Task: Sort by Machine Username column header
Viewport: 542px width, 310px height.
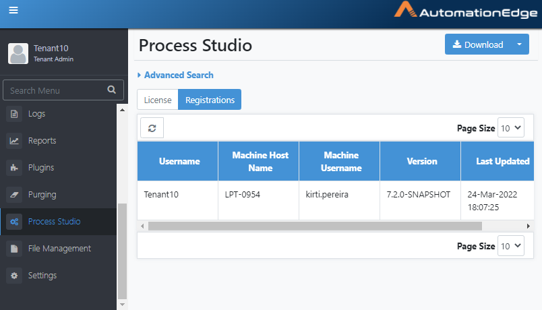Action: [340, 161]
